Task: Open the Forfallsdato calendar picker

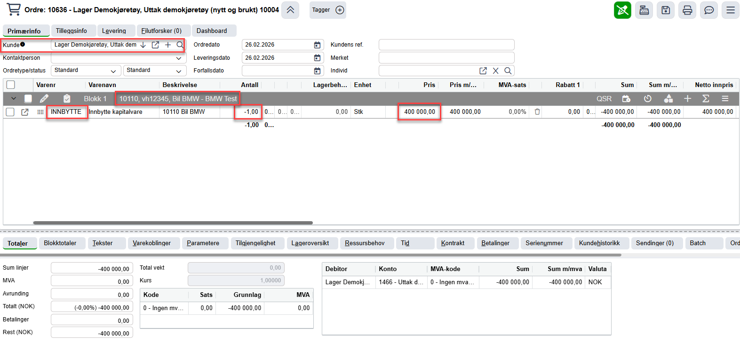Action: (318, 71)
